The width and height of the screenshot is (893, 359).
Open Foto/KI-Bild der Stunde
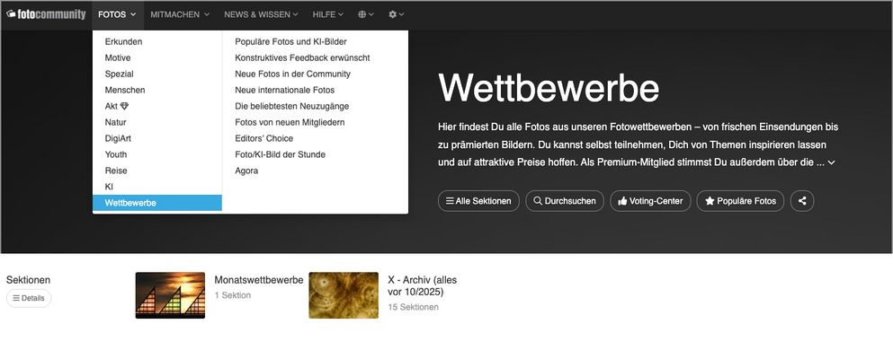click(x=281, y=154)
